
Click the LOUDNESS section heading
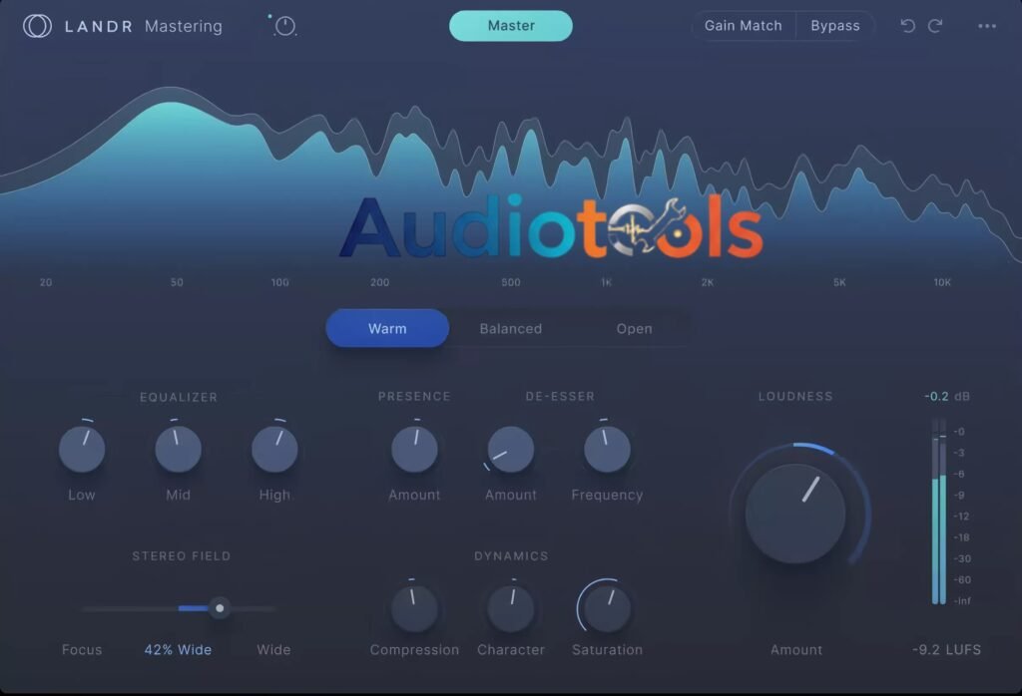[795, 397]
